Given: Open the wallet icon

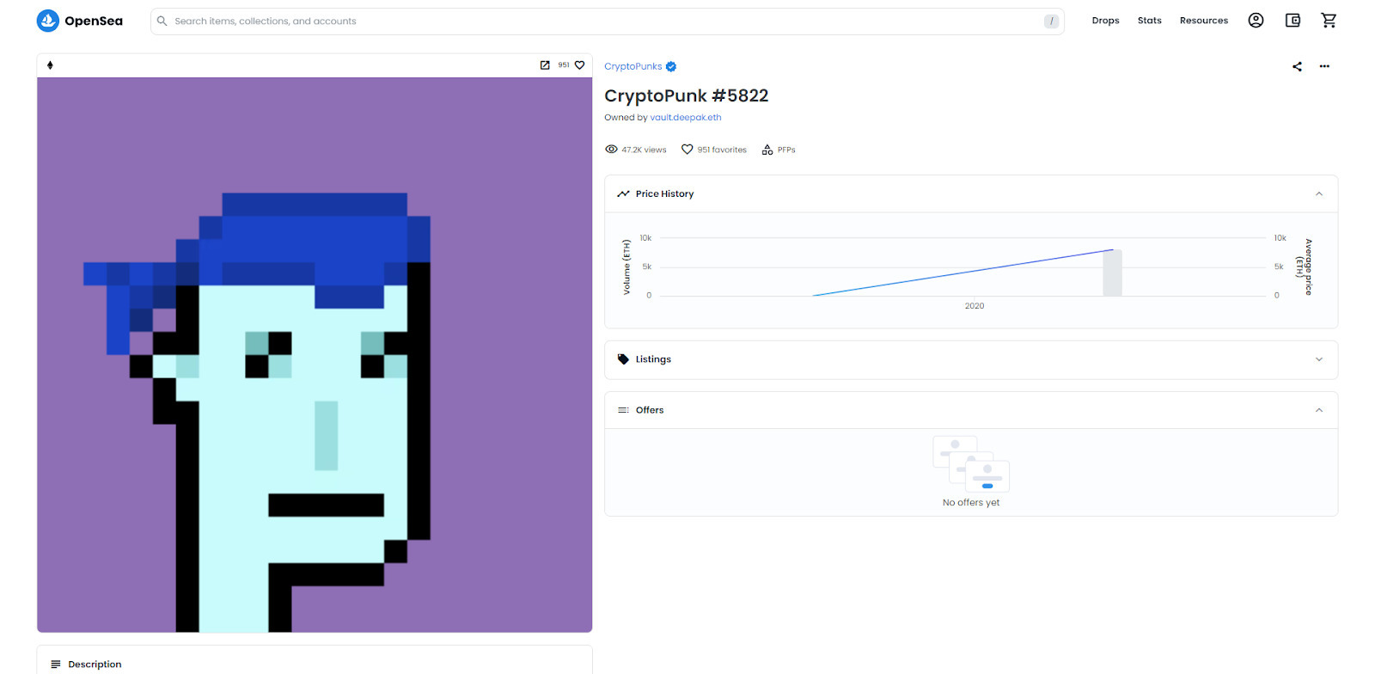Looking at the screenshot, I should point(1292,21).
